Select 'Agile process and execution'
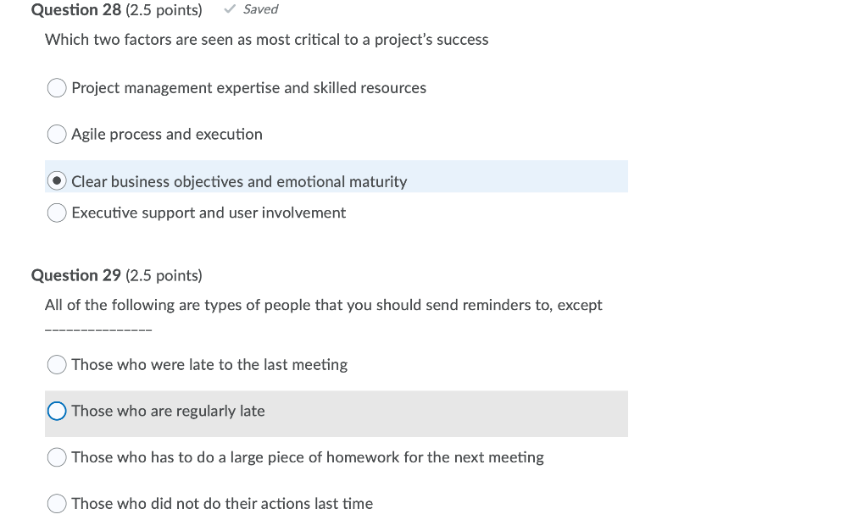 pos(56,134)
